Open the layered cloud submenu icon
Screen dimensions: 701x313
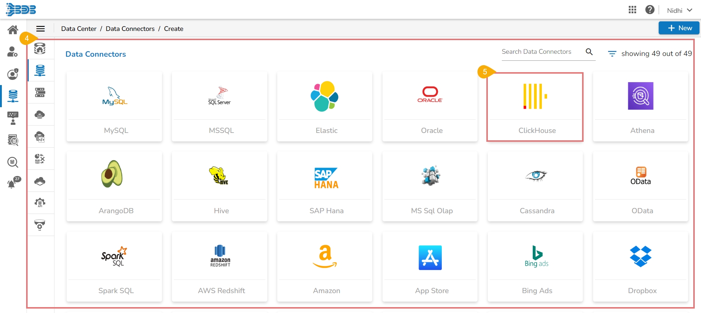(40, 181)
